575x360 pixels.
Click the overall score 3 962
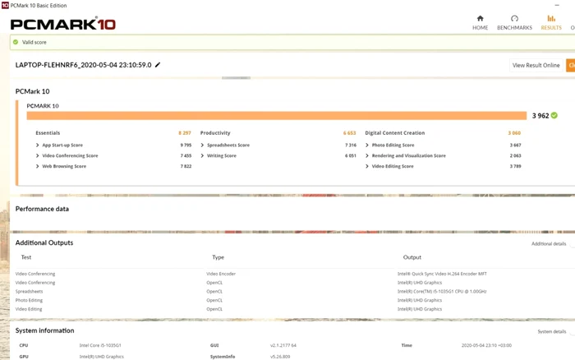click(540, 116)
